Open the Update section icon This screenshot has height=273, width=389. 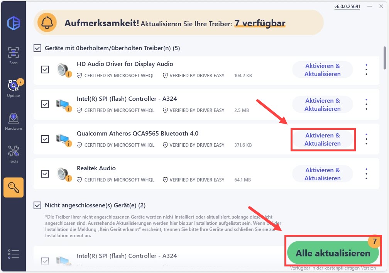(x=14, y=88)
